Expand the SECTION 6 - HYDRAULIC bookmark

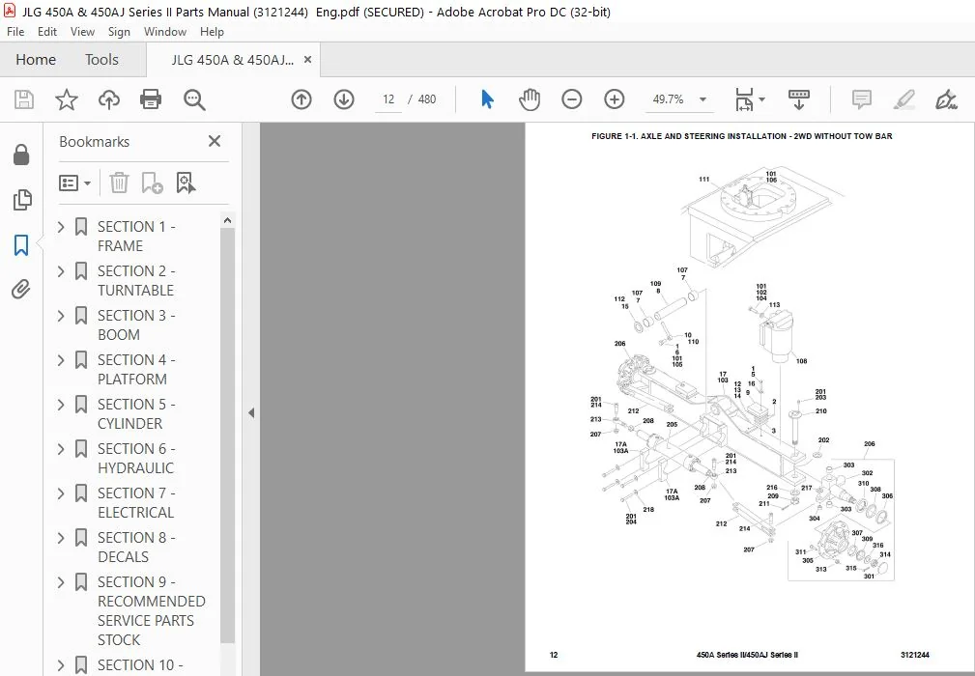click(x=61, y=449)
